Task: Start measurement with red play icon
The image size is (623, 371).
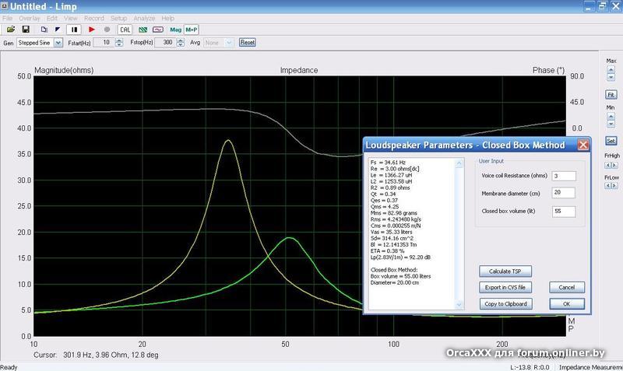Action: pyautogui.click(x=92, y=30)
